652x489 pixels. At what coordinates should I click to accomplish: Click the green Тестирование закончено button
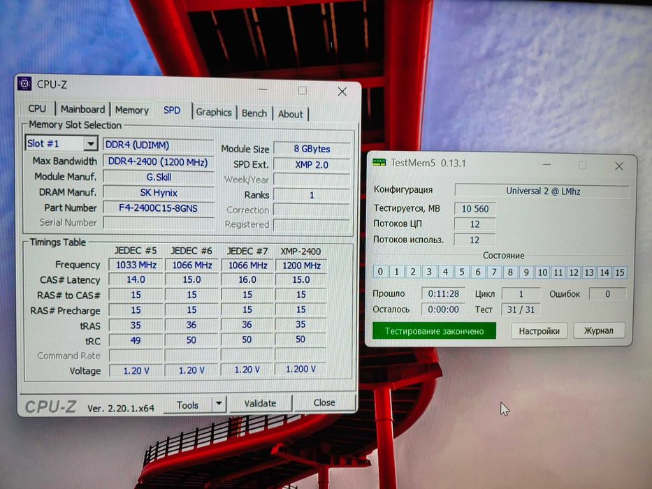click(x=434, y=331)
